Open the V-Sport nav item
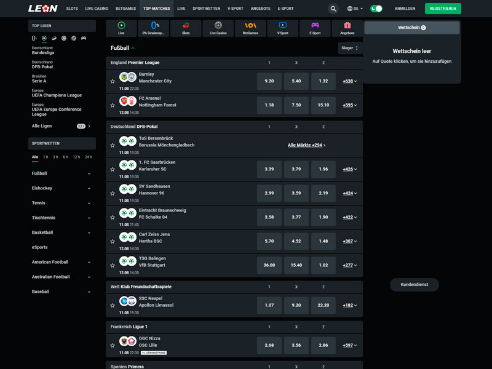This screenshot has height=369, width=492. [236, 9]
